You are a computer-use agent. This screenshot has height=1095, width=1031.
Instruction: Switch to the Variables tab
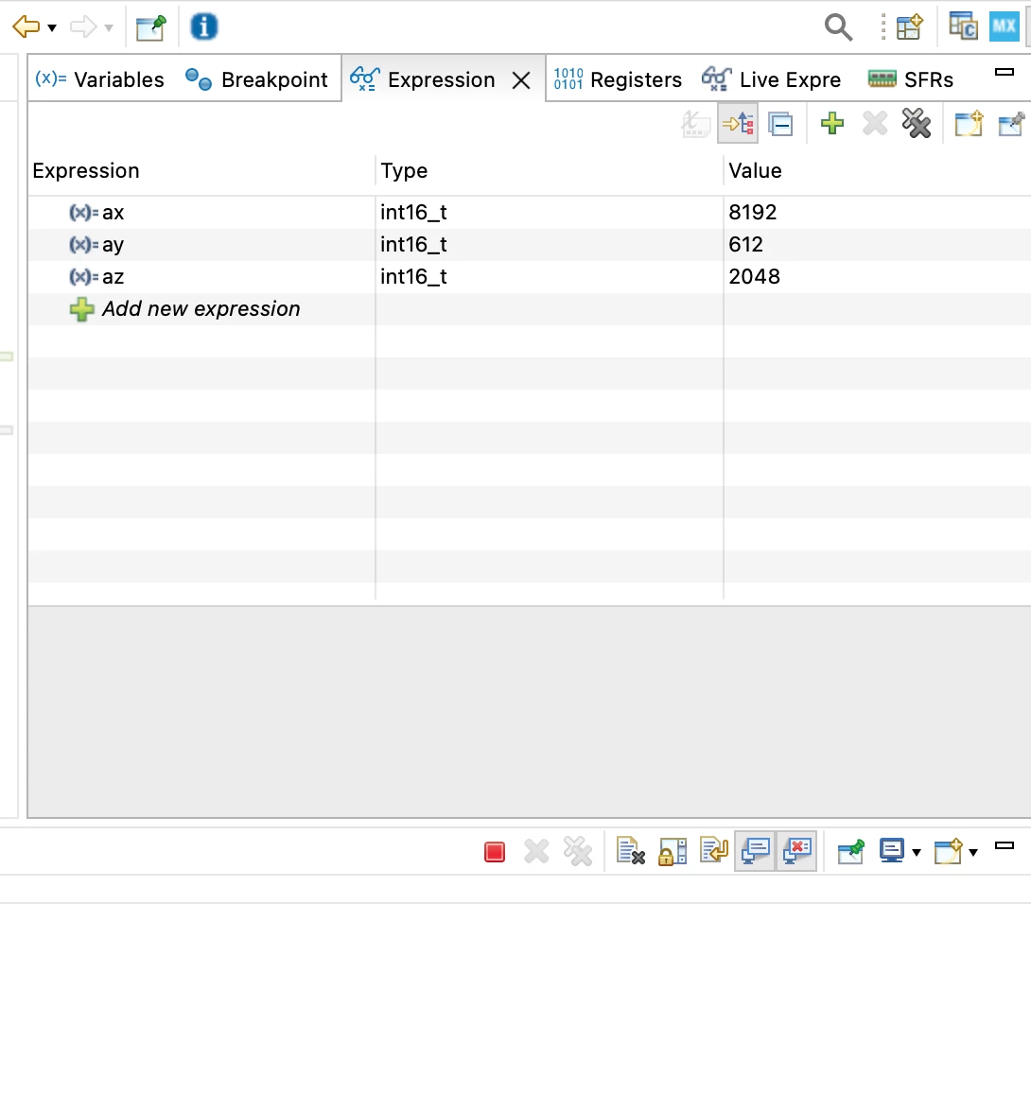coord(99,79)
